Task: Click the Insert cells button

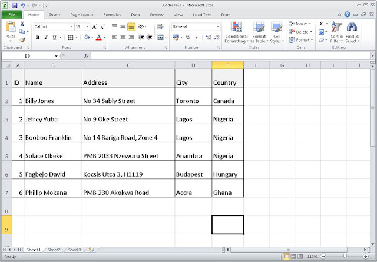Action: [300, 24]
